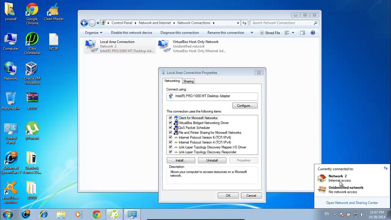The height and width of the screenshot is (220, 391).
Task: Expand the arrow after Network and Internet breadcrumb
Action: [x=174, y=23]
